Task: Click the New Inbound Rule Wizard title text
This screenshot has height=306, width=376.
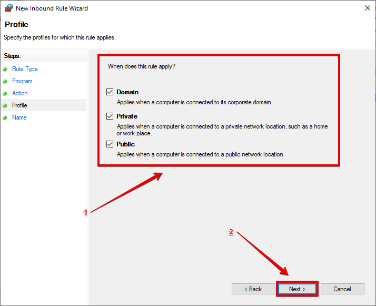Action: [52, 8]
